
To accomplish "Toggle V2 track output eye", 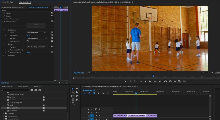I will click(x=99, y=113).
